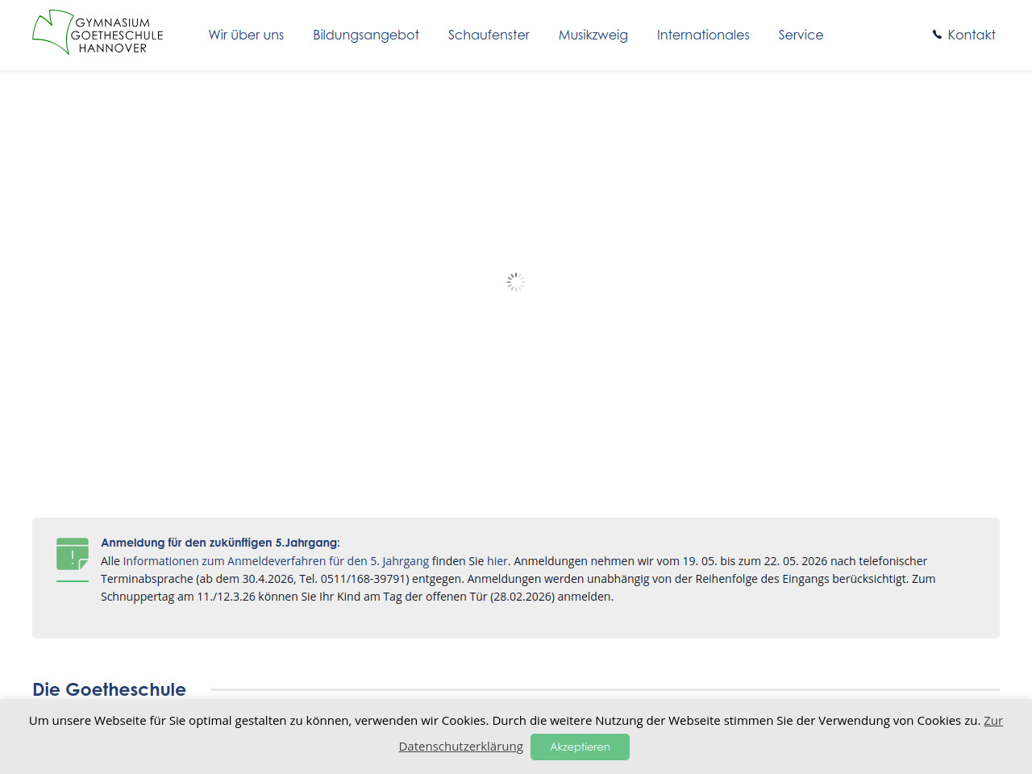The image size is (1032, 774).
Task: Expand the Musikzweig navigation item
Action: point(593,35)
